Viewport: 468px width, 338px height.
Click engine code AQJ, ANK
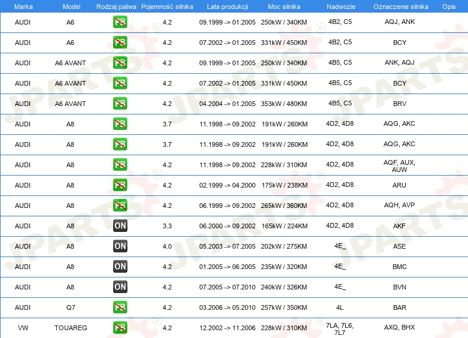pos(400,22)
